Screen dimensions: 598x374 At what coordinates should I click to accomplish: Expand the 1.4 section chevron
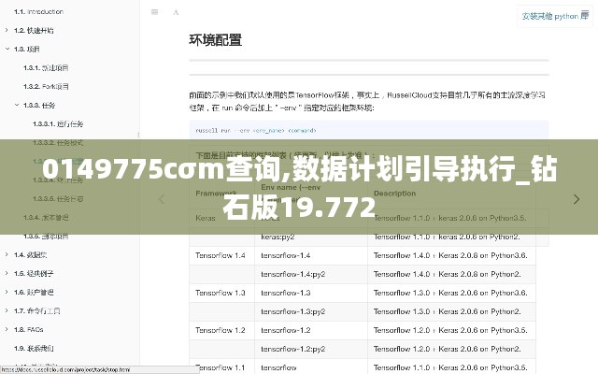7,254
